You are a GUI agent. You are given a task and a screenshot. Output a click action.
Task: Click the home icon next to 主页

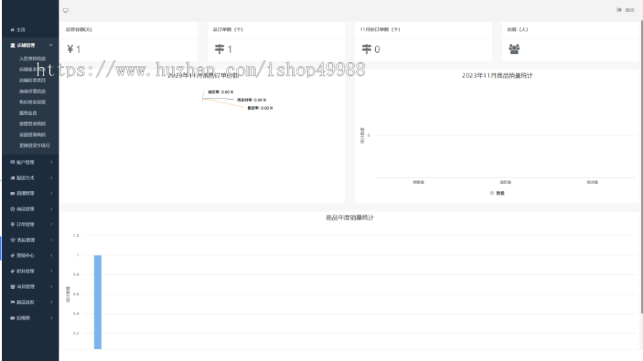point(12,29)
